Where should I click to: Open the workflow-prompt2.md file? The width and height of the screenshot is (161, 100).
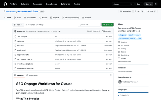(25, 68)
